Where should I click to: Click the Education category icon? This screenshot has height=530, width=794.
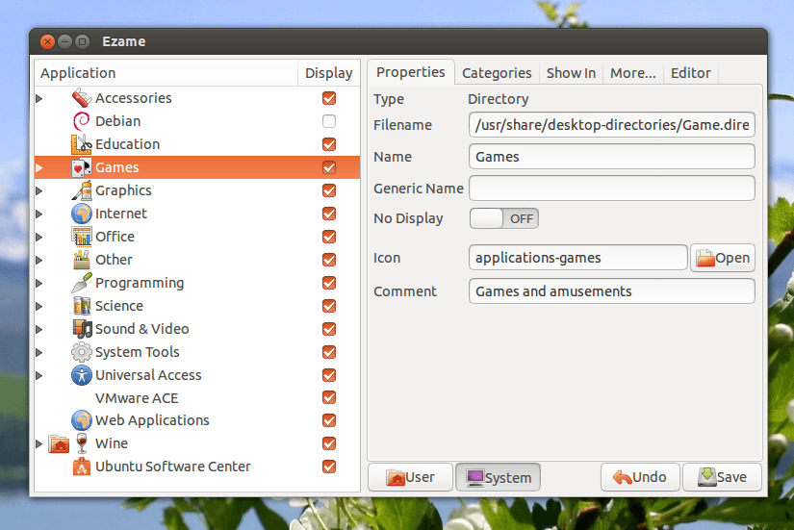pyautogui.click(x=81, y=144)
